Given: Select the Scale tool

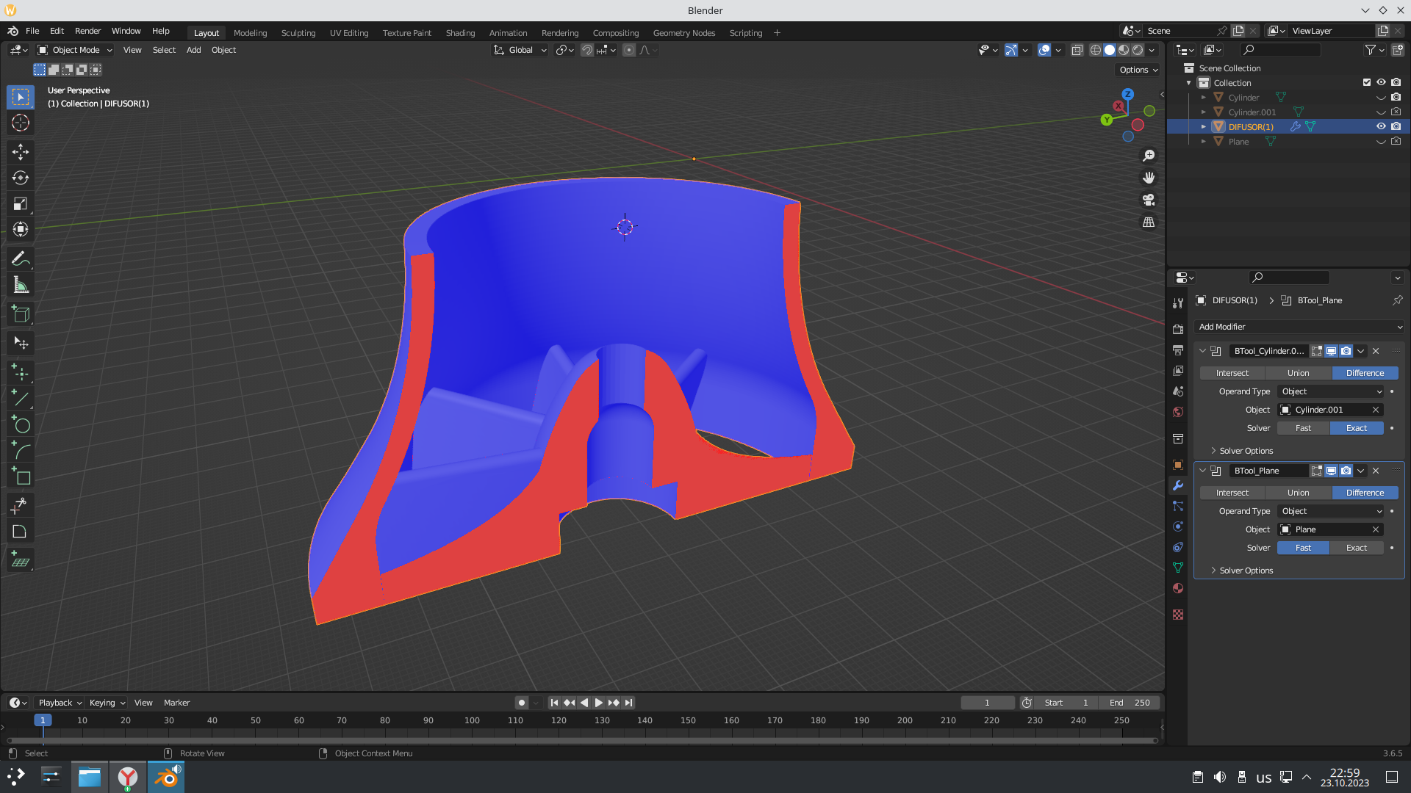Looking at the screenshot, I should coord(21,203).
